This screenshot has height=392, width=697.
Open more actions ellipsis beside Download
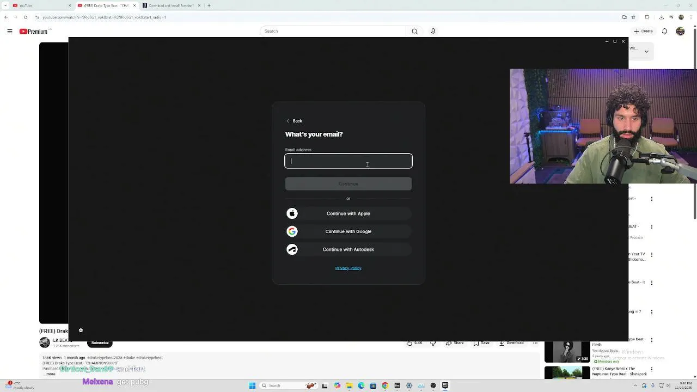click(535, 343)
